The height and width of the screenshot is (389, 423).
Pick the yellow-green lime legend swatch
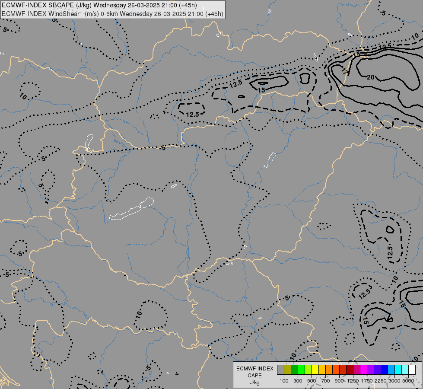309,370
